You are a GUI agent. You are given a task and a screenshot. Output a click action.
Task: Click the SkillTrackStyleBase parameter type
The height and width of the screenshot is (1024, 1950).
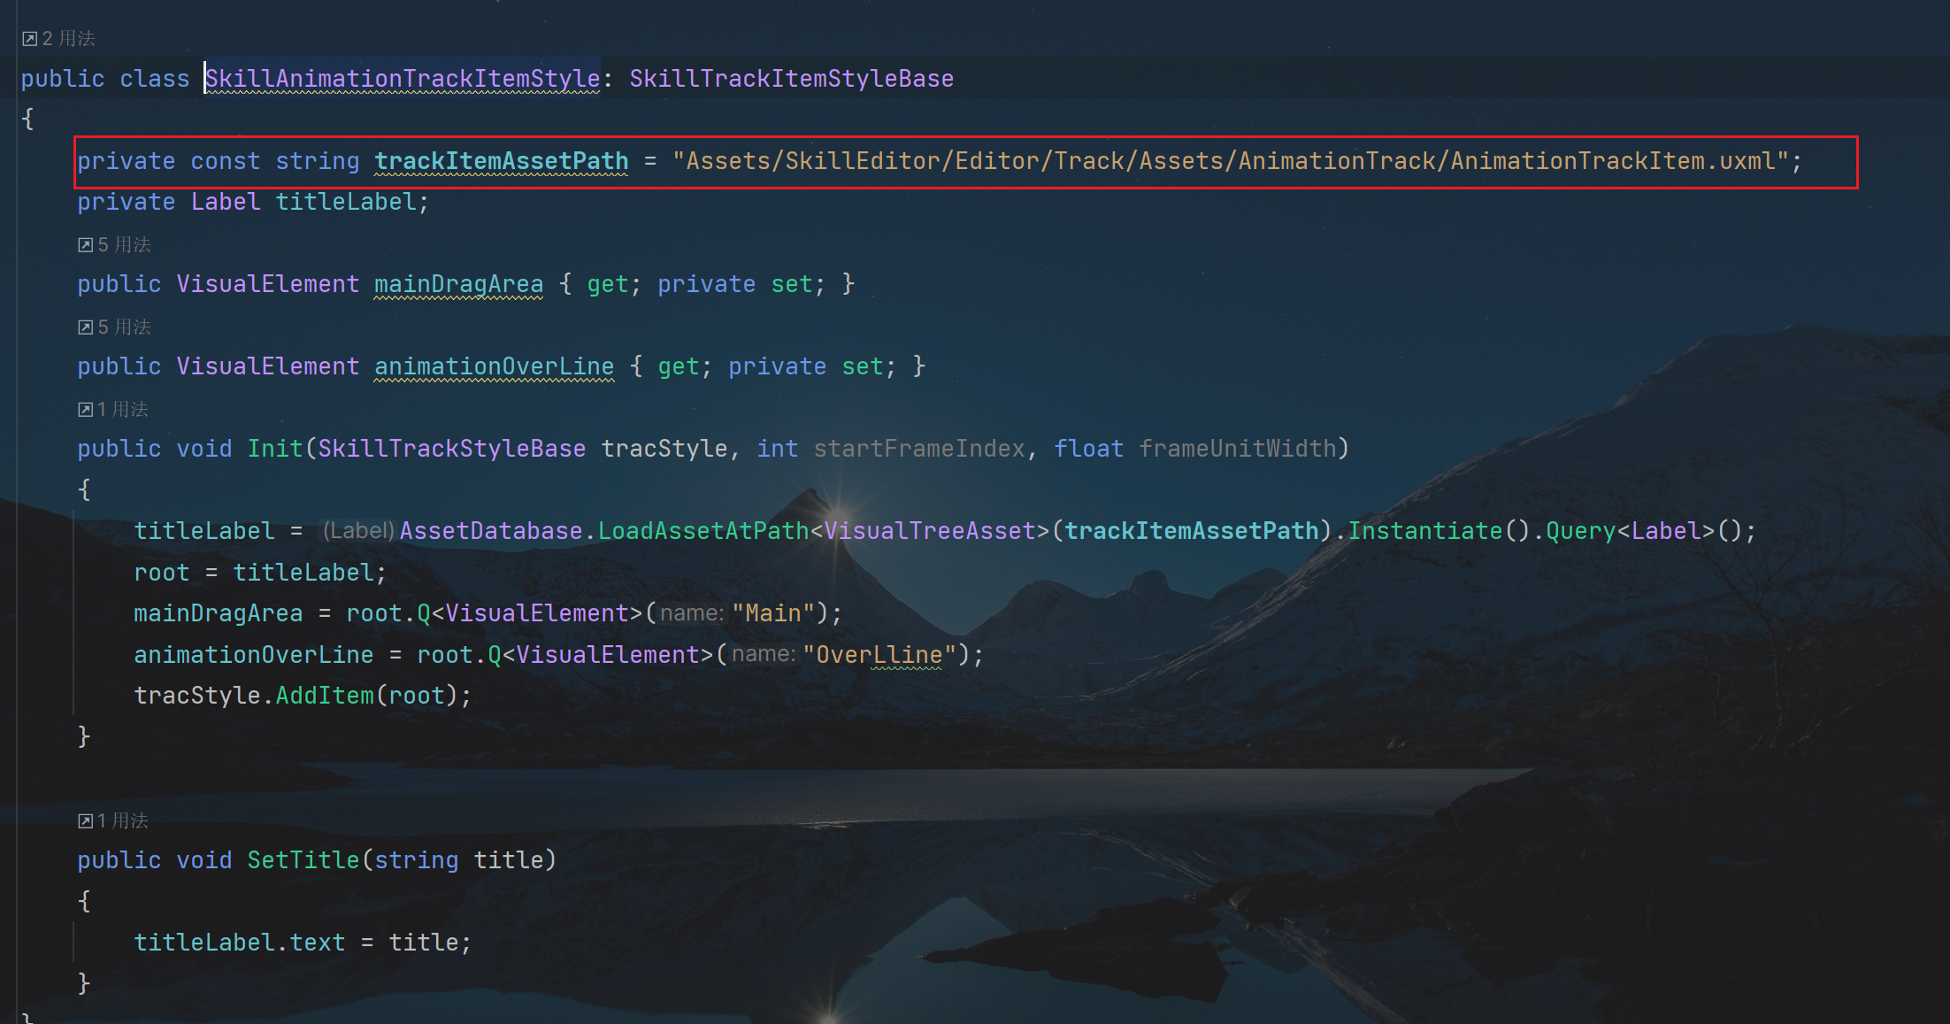452,449
